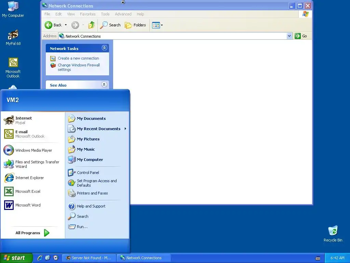Click the Up folder toolbar icon
This screenshot has width=350, height=263.
(92, 25)
